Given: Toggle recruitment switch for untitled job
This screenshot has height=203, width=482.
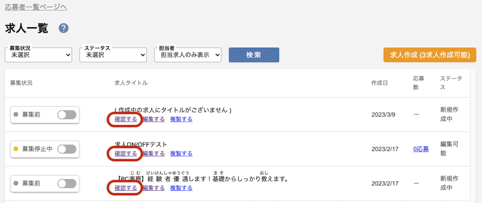Looking at the screenshot, I should click(67, 115).
